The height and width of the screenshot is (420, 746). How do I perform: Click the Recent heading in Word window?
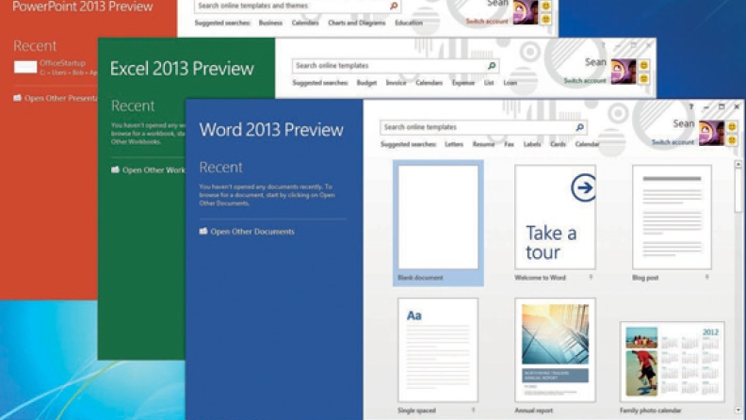220,168
